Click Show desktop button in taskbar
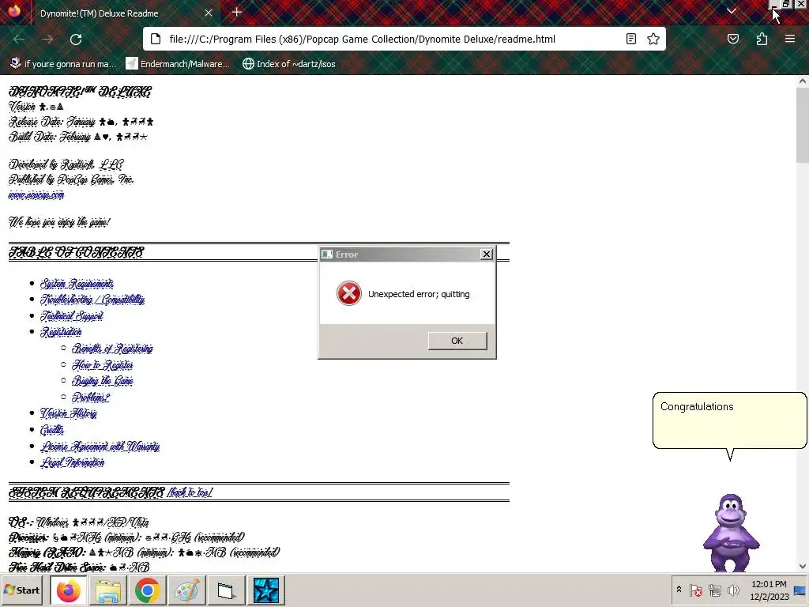The height and width of the screenshot is (607, 809). pos(801,590)
